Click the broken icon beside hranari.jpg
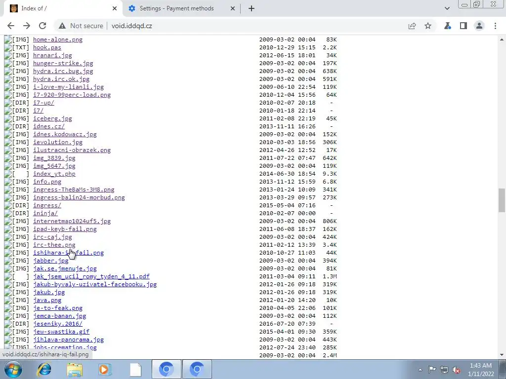The height and width of the screenshot is (379, 506). tap(8, 55)
